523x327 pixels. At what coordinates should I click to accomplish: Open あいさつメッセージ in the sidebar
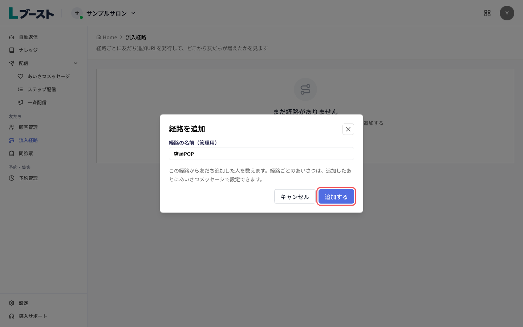click(48, 76)
